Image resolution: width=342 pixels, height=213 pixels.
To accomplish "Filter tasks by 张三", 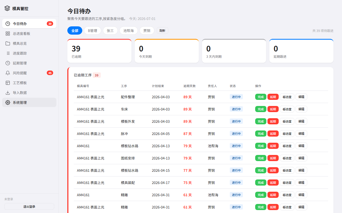I will [x=110, y=31].
